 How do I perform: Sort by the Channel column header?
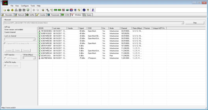click(x=126, y=28)
